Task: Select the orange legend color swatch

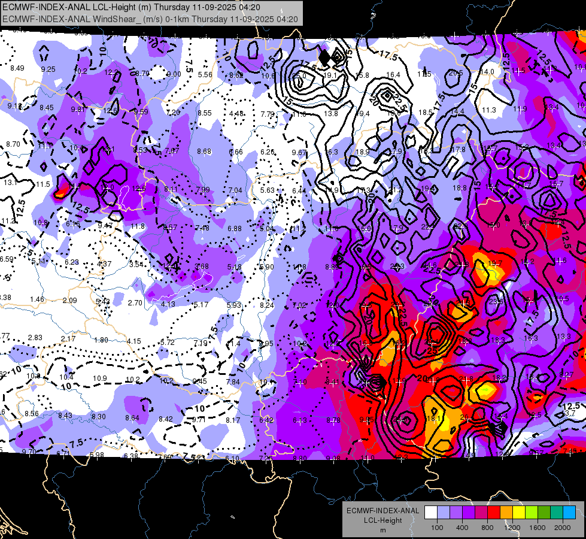Action: [506, 513]
